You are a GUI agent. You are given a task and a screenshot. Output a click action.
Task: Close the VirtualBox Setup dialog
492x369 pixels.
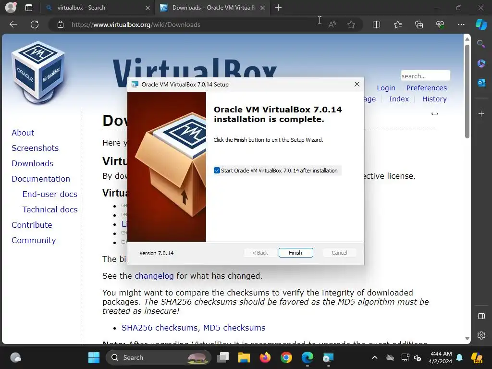tap(357, 84)
